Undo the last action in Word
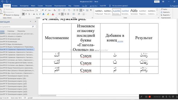178x100 pixels. 2,2
